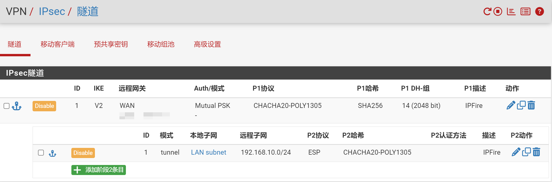This screenshot has width=552, height=182.
Task: Open the LAN subnet link
Action: point(208,152)
